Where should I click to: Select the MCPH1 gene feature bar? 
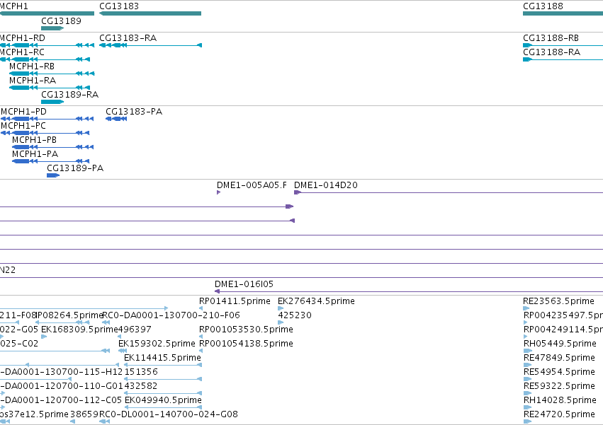coord(47,13)
